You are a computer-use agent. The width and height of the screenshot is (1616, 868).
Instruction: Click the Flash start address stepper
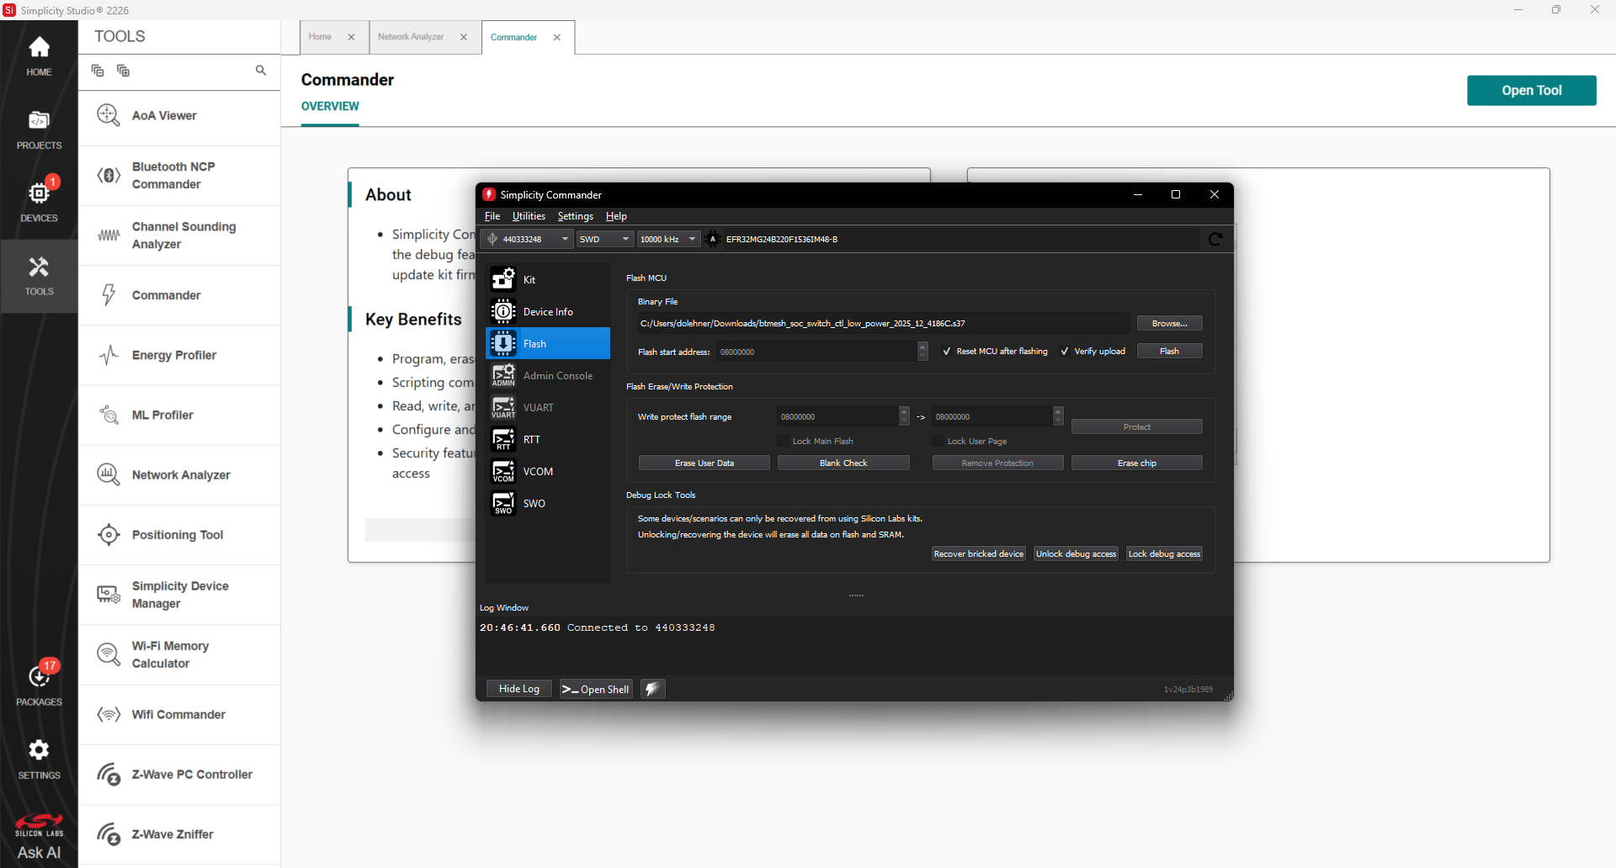pyautogui.click(x=922, y=352)
